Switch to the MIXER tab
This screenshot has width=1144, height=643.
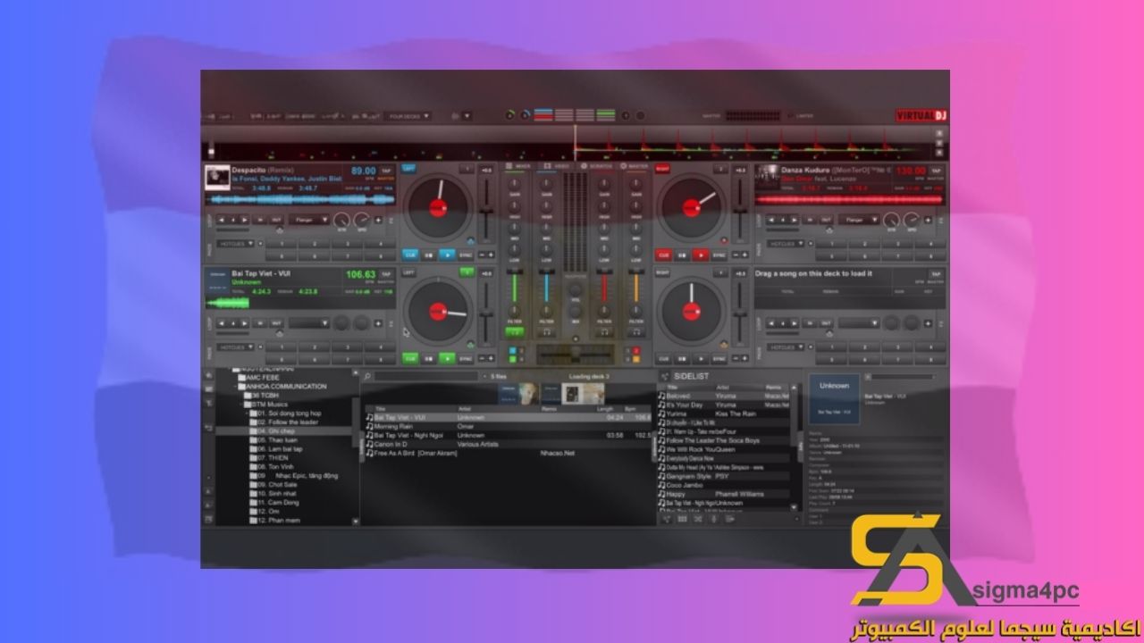pyautogui.click(x=517, y=166)
